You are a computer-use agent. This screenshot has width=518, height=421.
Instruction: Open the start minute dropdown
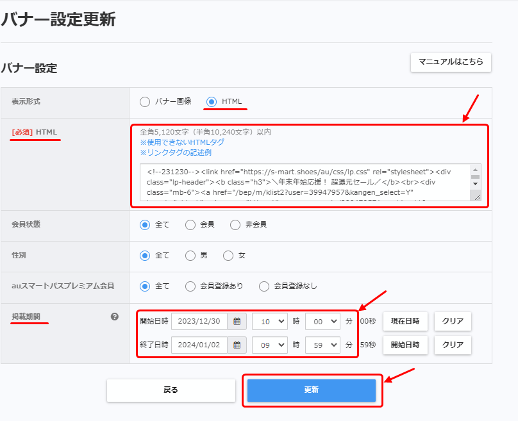(x=322, y=321)
